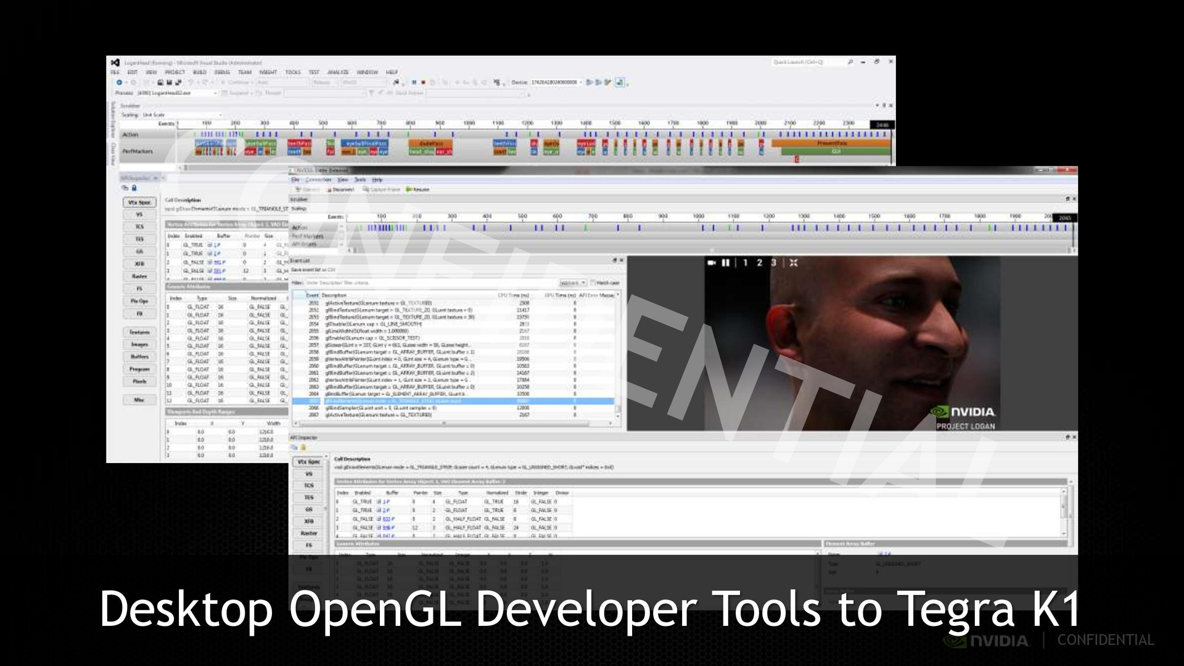Pause the frame preview playback
The height and width of the screenshot is (666, 1184).
(726, 263)
